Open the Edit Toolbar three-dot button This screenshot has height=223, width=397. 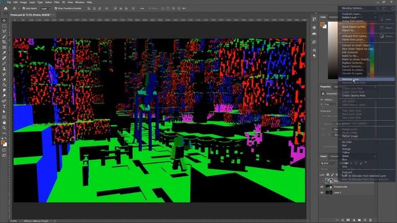pyautogui.click(x=4, y=133)
